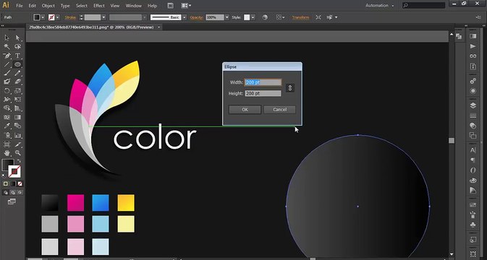Image resolution: width=487 pixels, height=260 pixels.
Task: Open stroke weight dropdown
Action: pyautogui.click(x=103, y=17)
